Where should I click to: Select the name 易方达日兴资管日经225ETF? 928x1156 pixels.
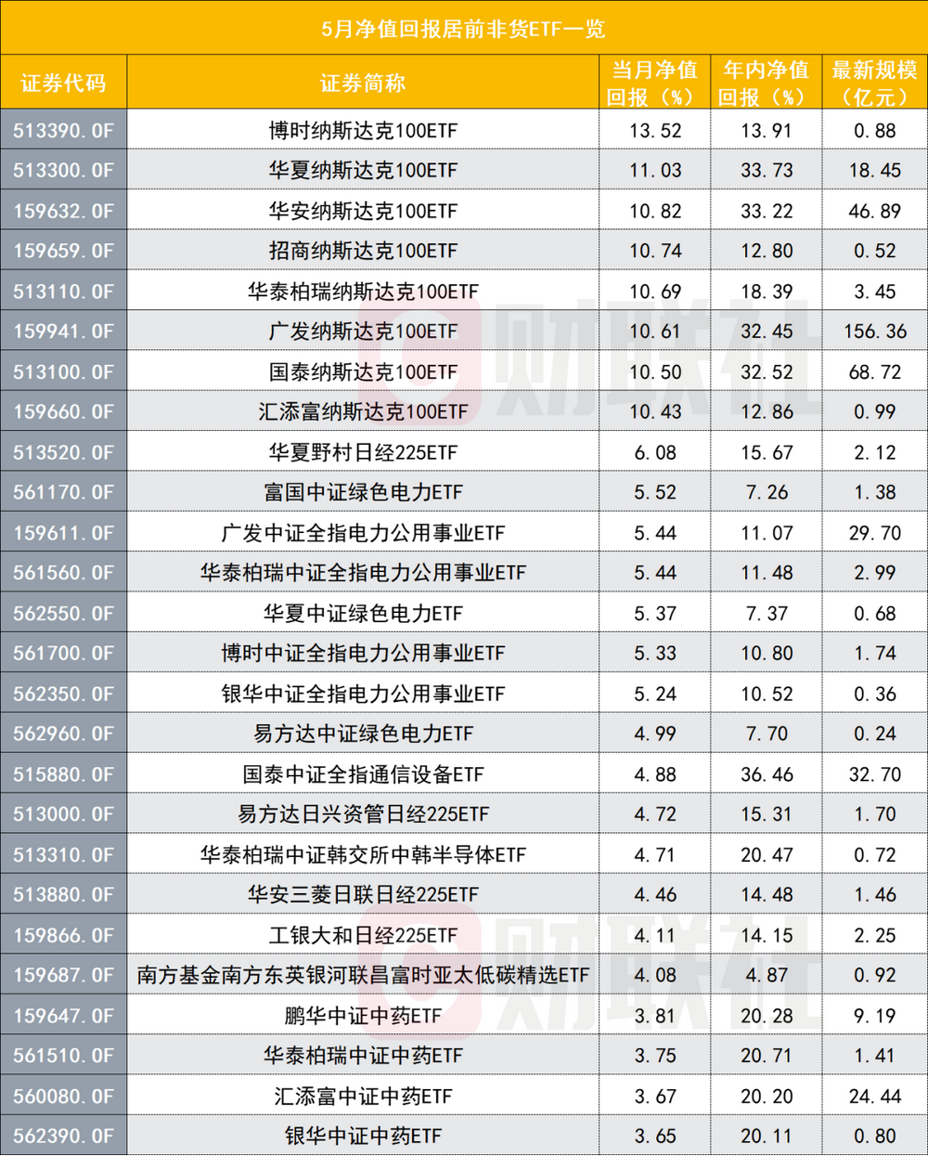click(363, 814)
